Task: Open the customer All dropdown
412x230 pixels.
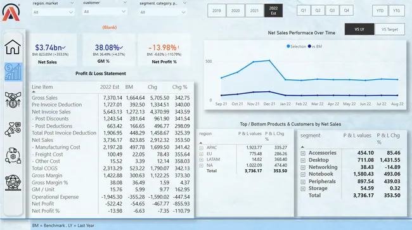Action: (105, 11)
